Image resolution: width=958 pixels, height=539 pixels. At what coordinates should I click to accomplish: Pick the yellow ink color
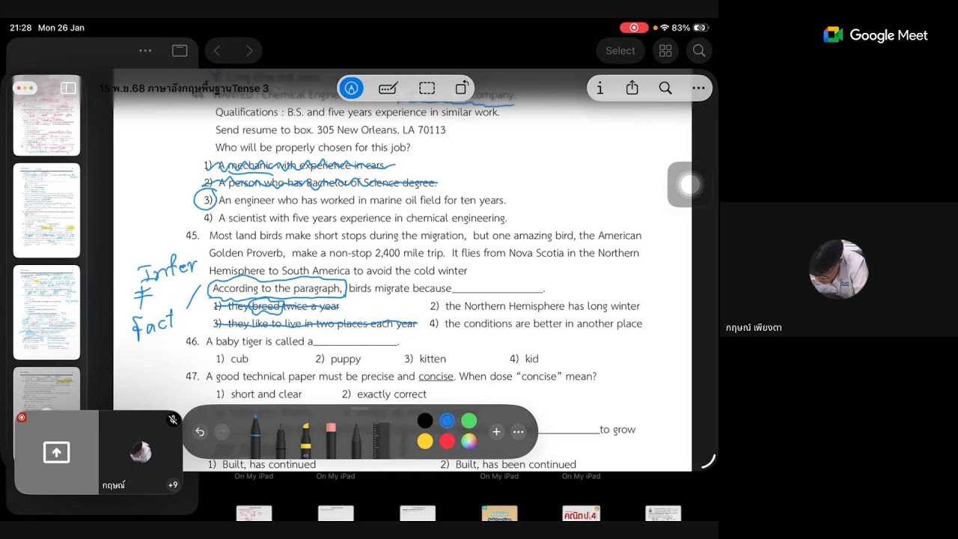click(x=425, y=442)
